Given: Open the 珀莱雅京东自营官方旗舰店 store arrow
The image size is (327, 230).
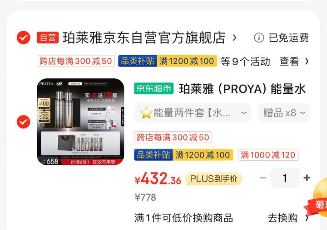Looking at the screenshot, I should coord(235,38).
